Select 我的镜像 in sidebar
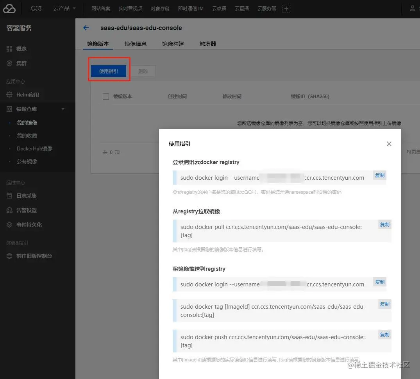This screenshot has width=420, height=379. 27,123
